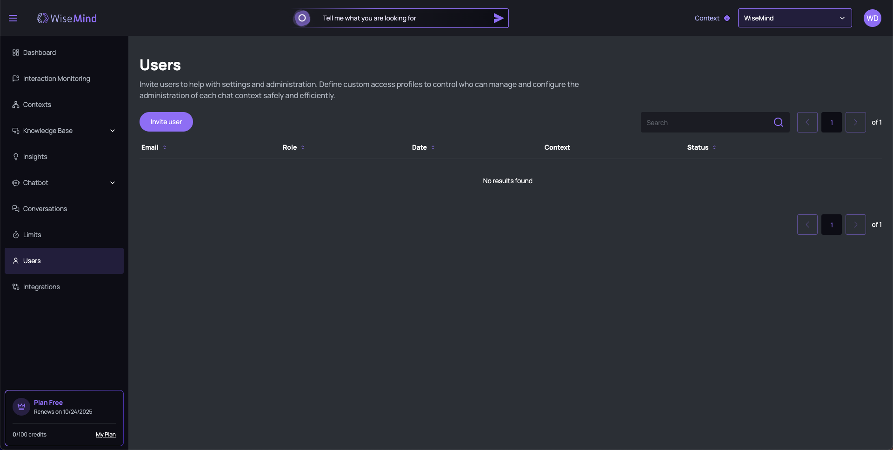The width and height of the screenshot is (893, 450).
Task: Expand the Knowledge Base submenu
Action: [113, 131]
